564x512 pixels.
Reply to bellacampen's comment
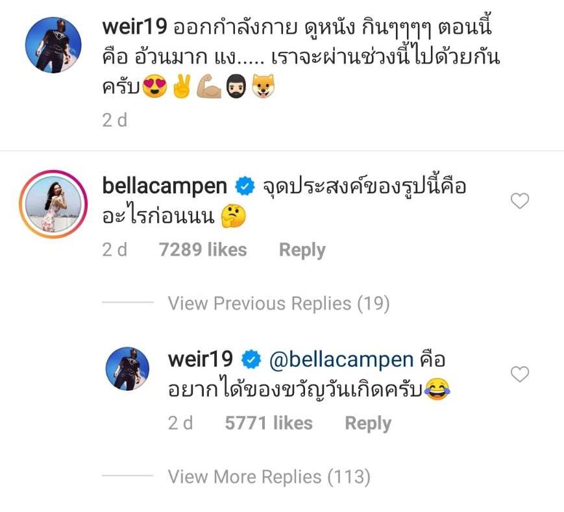tap(302, 250)
